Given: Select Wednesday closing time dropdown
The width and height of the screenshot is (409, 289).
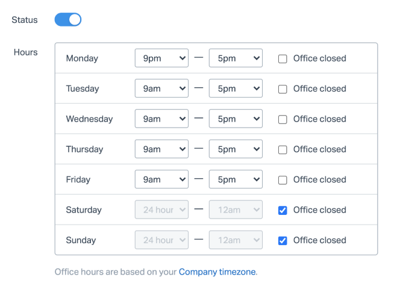Looking at the screenshot, I should [x=236, y=119].
